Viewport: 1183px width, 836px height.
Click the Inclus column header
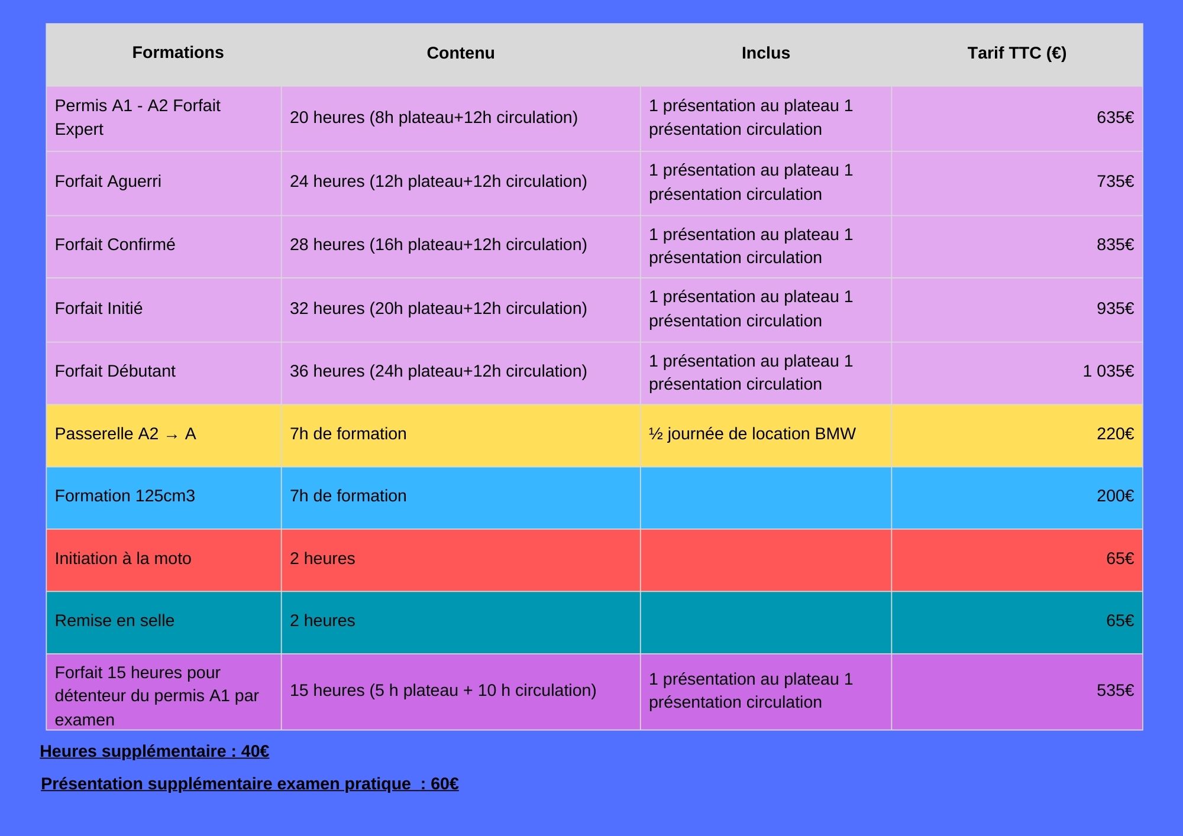click(x=765, y=53)
